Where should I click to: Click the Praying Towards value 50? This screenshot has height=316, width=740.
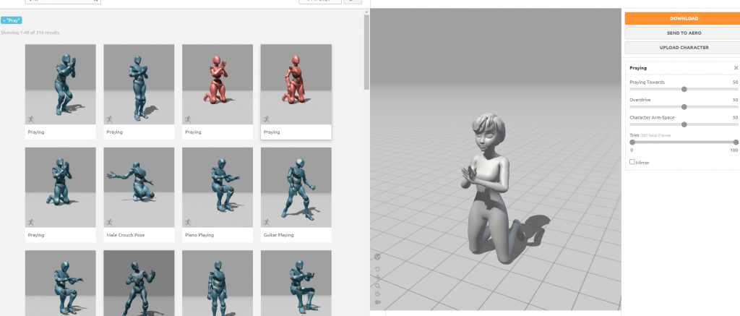(735, 82)
